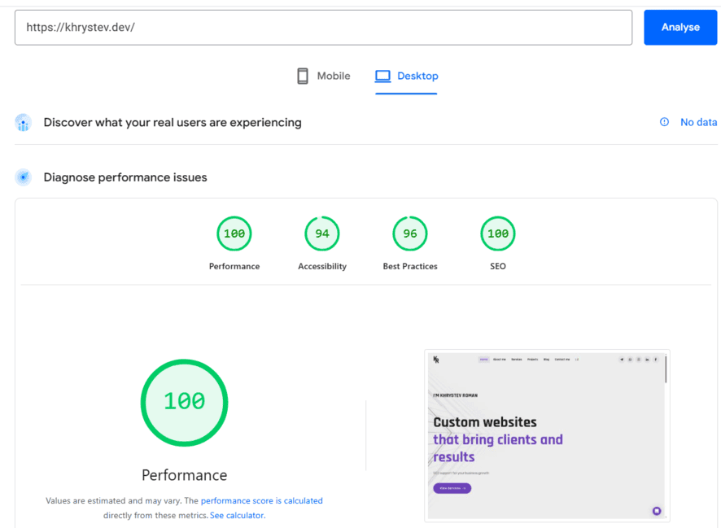Image resolution: width=721 pixels, height=528 pixels.
Task: Click the performance score is calculated link
Action: 261,500
